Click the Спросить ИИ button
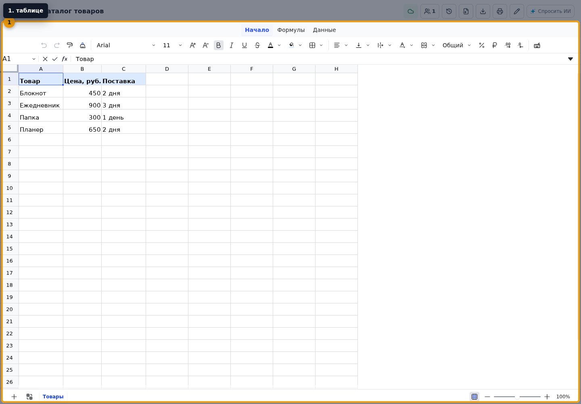This screenshot has height=404, width=581. (x=550, y=11)
